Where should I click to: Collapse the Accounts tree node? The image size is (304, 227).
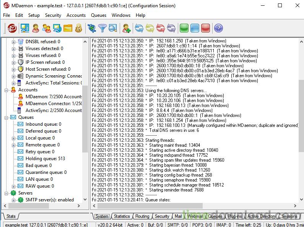coord(6,90)
